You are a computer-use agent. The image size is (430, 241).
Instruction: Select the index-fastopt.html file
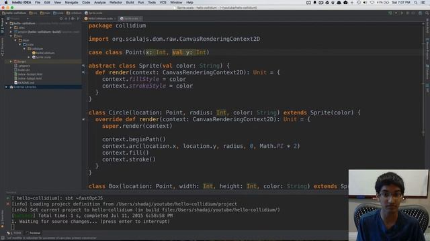point(28,74)
